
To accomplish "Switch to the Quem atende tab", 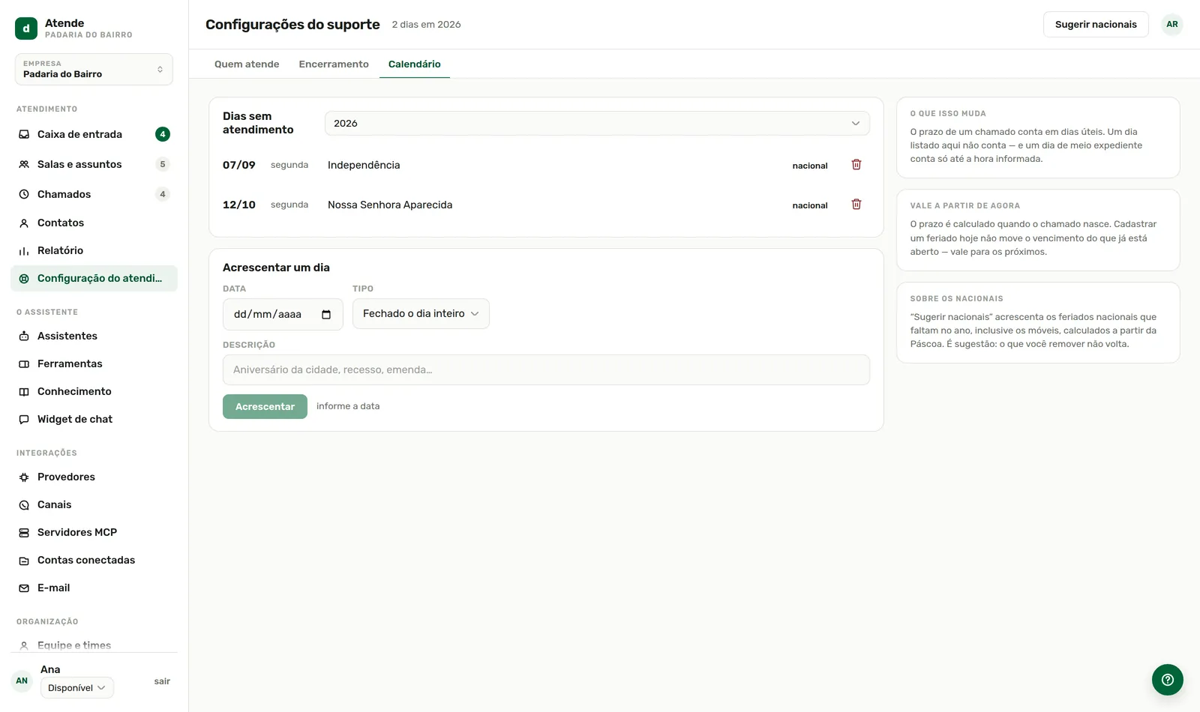I will 247,64.
